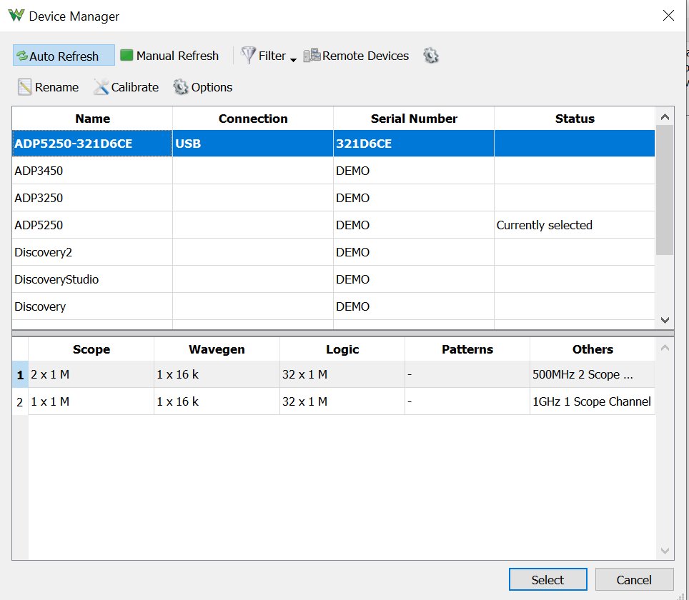Open Remote Devices

(x=357, y=56)
